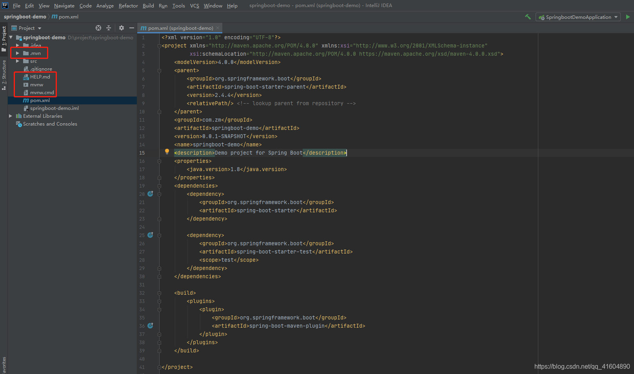Open the run configuration dropdown

[578, 17]
